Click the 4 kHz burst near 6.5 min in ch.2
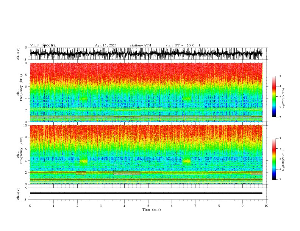 (186, 161)
